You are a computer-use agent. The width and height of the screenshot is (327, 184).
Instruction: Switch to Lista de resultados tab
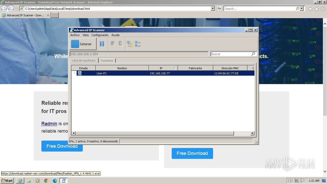point(84,61)
